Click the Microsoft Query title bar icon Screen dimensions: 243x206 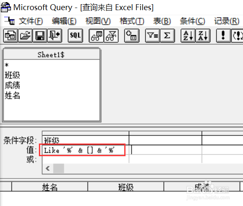[x=6, y=7]
